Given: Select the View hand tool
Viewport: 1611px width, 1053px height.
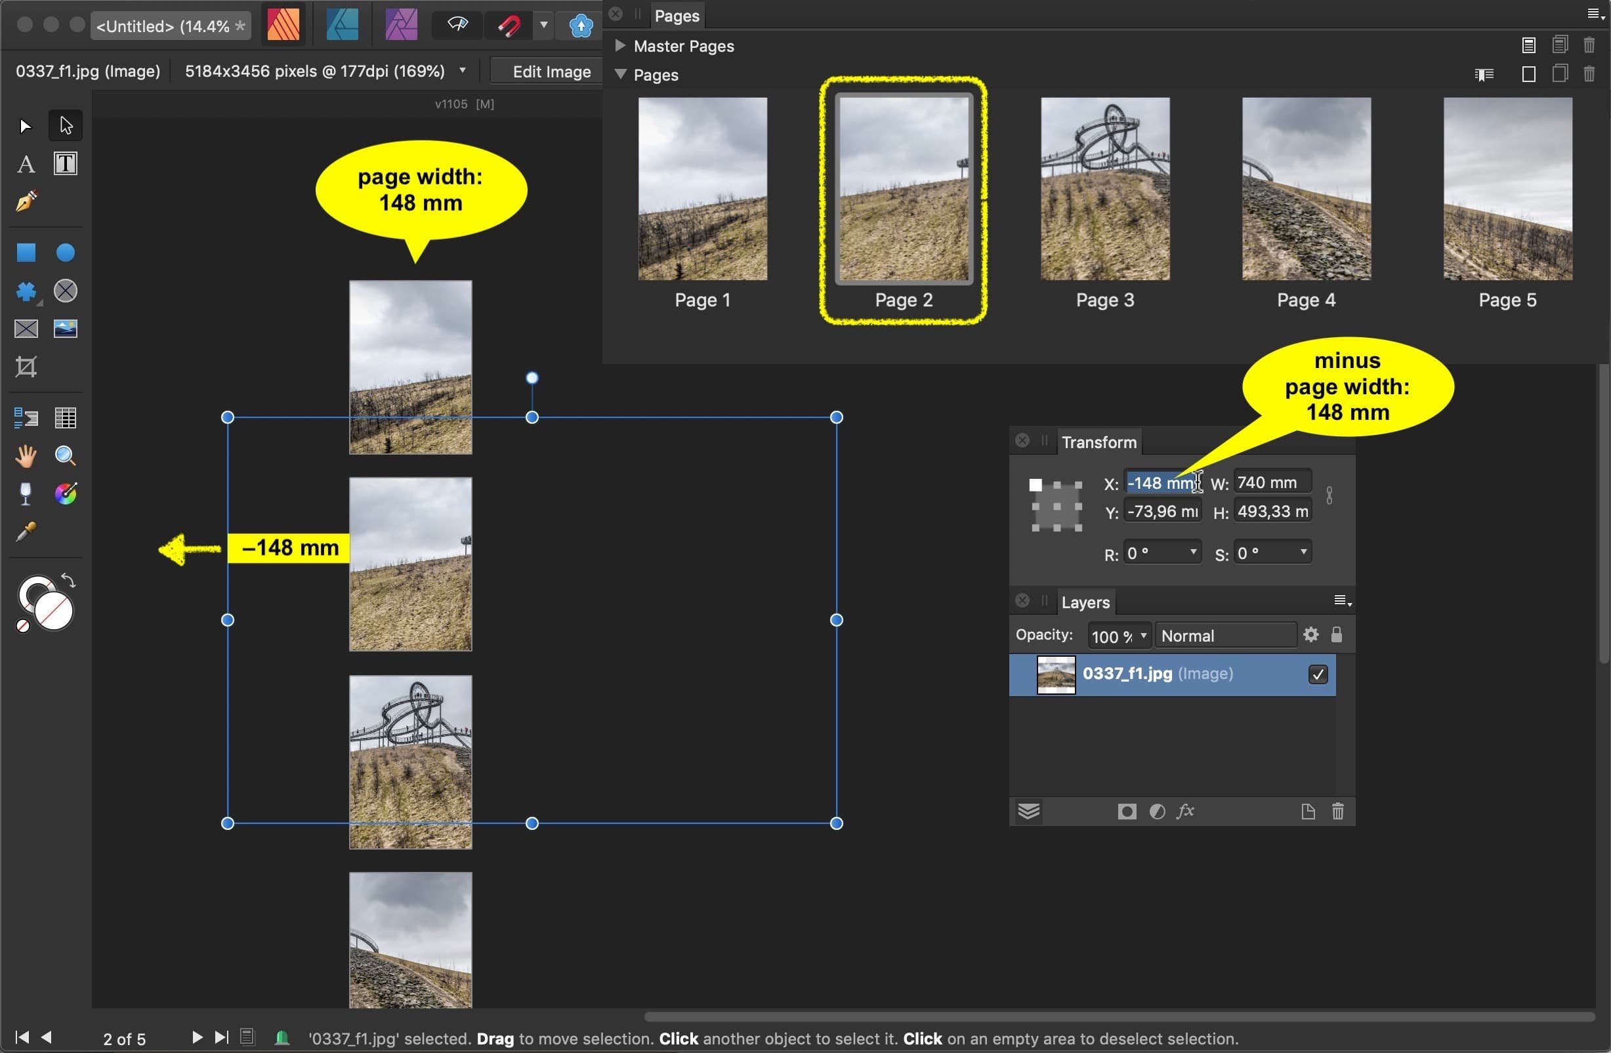Looking at the screenshot, I should pos(26,456).
